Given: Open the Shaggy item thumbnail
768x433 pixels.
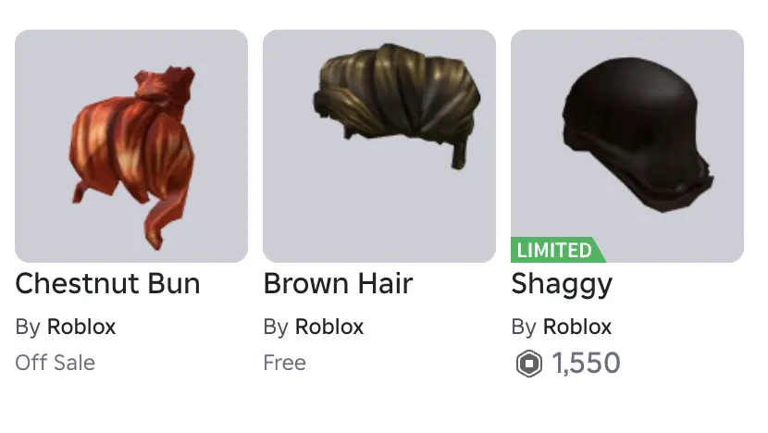Looking at the screenshot, I should coord(627,146).
